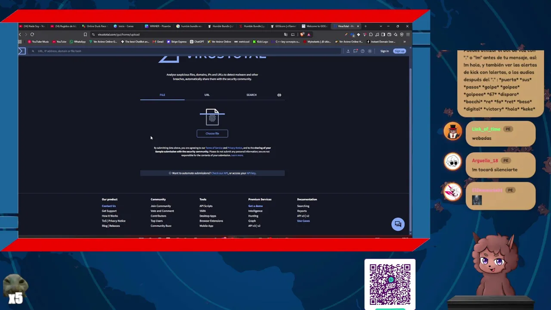Click the Choose file button

pos(212,133)
